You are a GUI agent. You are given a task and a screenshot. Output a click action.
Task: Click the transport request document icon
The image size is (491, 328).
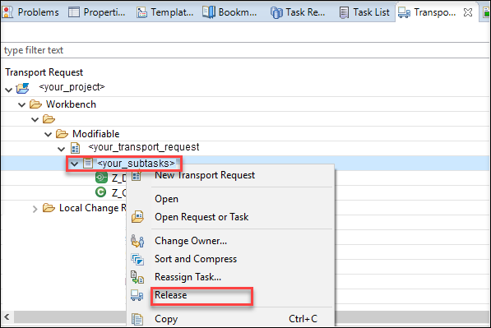click(75, 148)
